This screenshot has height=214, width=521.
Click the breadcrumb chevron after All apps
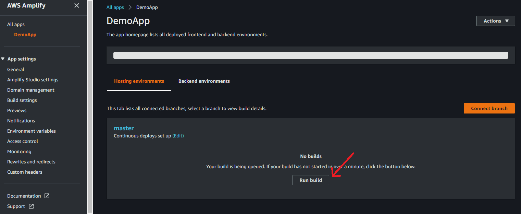130,7
